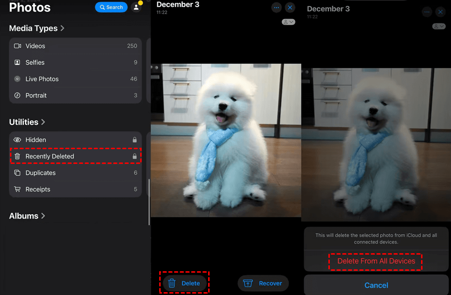Screen dimensions: 451x295
Task: Click the Selfies person icon
Action: (17, 62)
